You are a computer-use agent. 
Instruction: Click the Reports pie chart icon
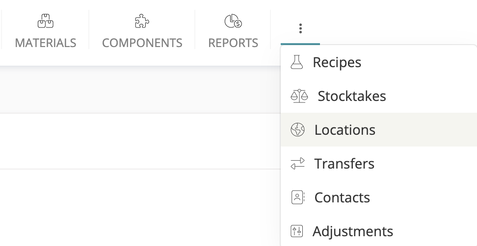coord(233,21)
